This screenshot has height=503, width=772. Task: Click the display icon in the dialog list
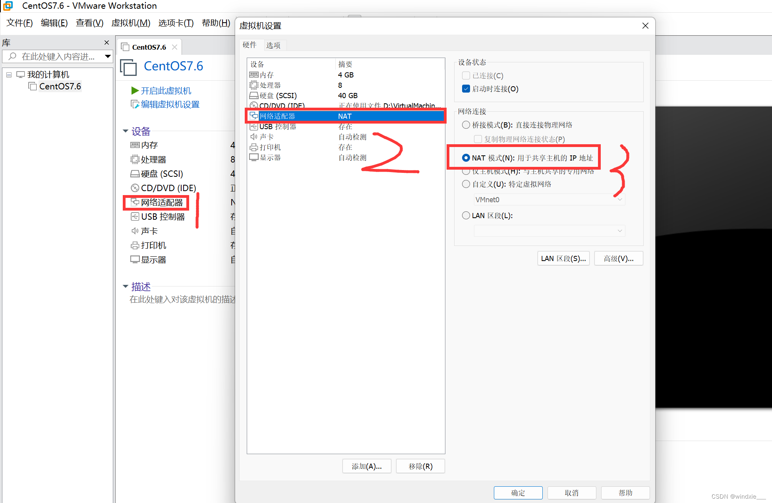pos(254,157)
